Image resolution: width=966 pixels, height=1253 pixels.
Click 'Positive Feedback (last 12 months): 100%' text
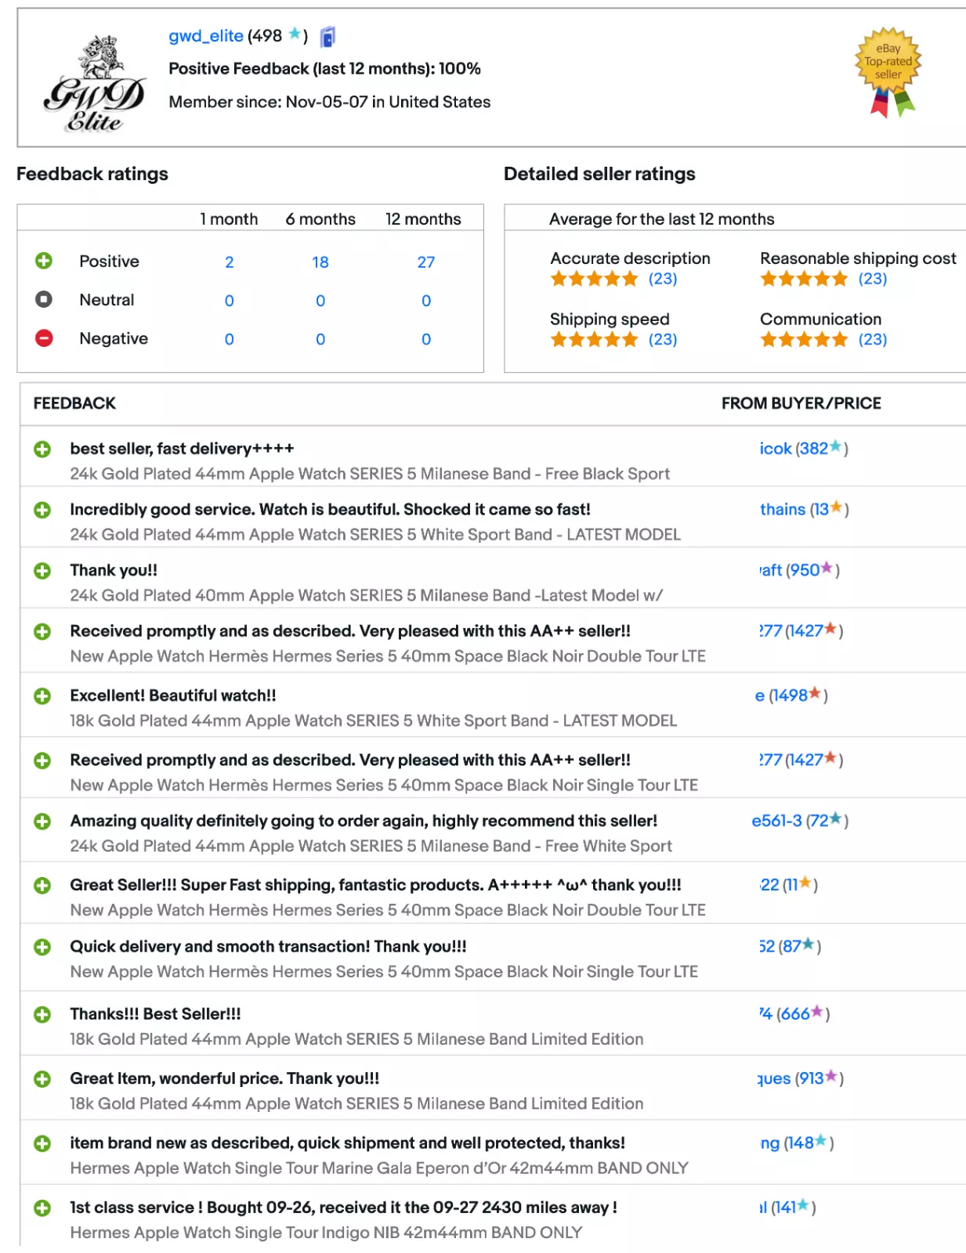pyautogui.click(x=324, y=69)
